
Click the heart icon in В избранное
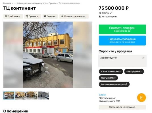[x=6, y=16]
